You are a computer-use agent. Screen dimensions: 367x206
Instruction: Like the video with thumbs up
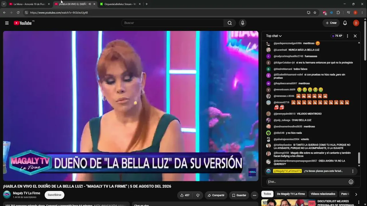[x=185, y=195]
